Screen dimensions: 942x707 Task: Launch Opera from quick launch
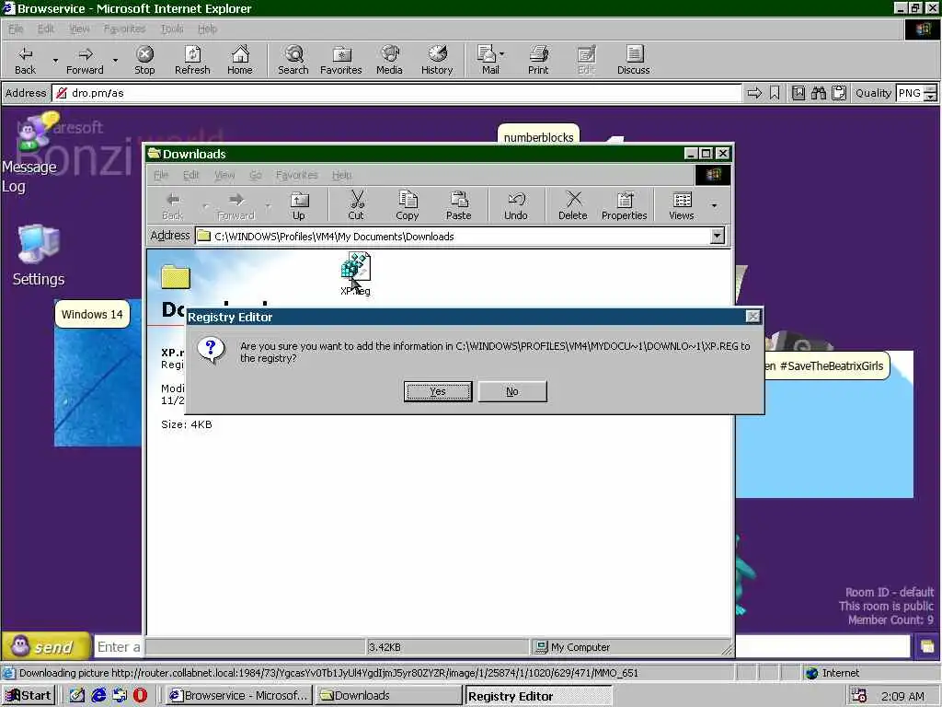click(140, 696)
